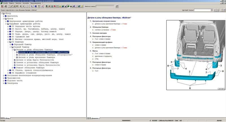The image size is (226, 122).
Task: Select Детали и узлы крепления бампера
Action: [x=36, y=57]
